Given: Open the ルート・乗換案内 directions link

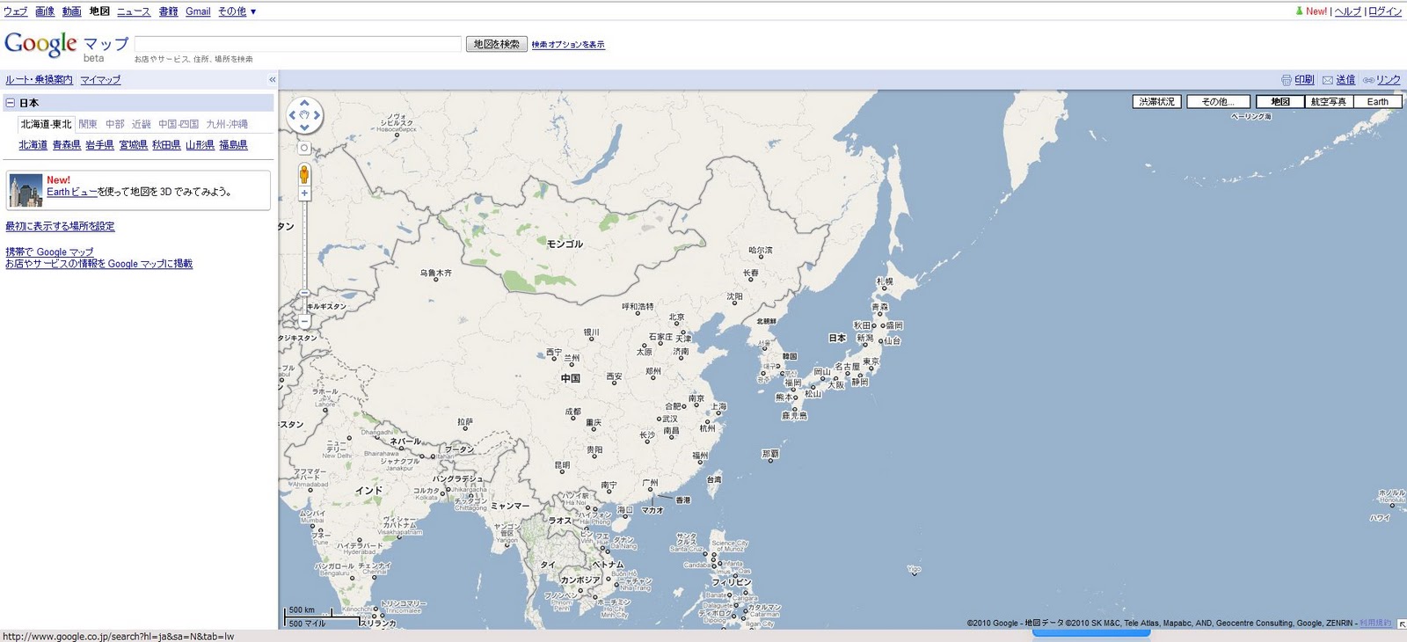Looking at the screenshot, I should 40,80.
